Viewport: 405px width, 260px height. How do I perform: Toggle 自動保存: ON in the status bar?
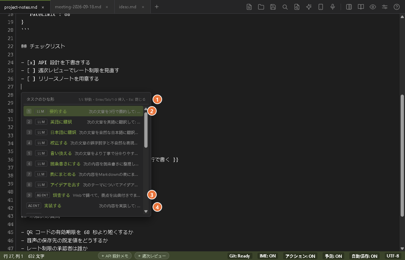(x=364, y=256)
